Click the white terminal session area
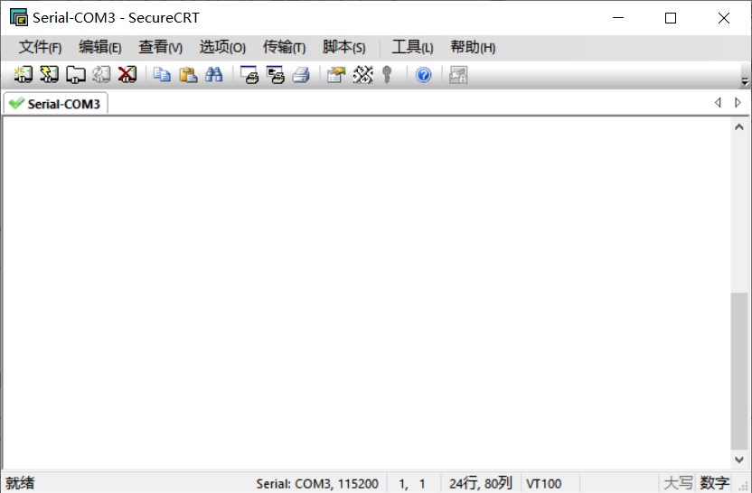752x493 pixels. coord(366,293)
